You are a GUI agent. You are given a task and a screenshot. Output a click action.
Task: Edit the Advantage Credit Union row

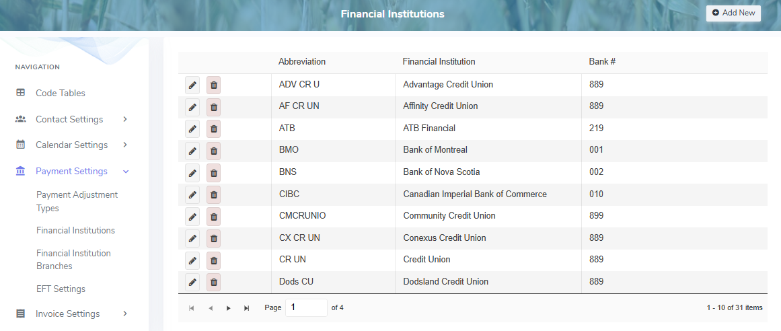(192, 85)
